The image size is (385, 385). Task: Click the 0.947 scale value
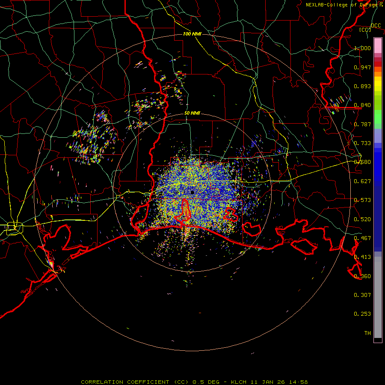tap(362, 67)
